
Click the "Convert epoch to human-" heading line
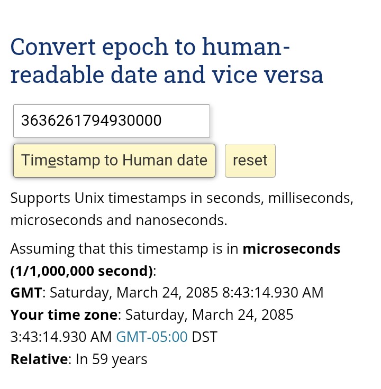click(x=150, y=48)
